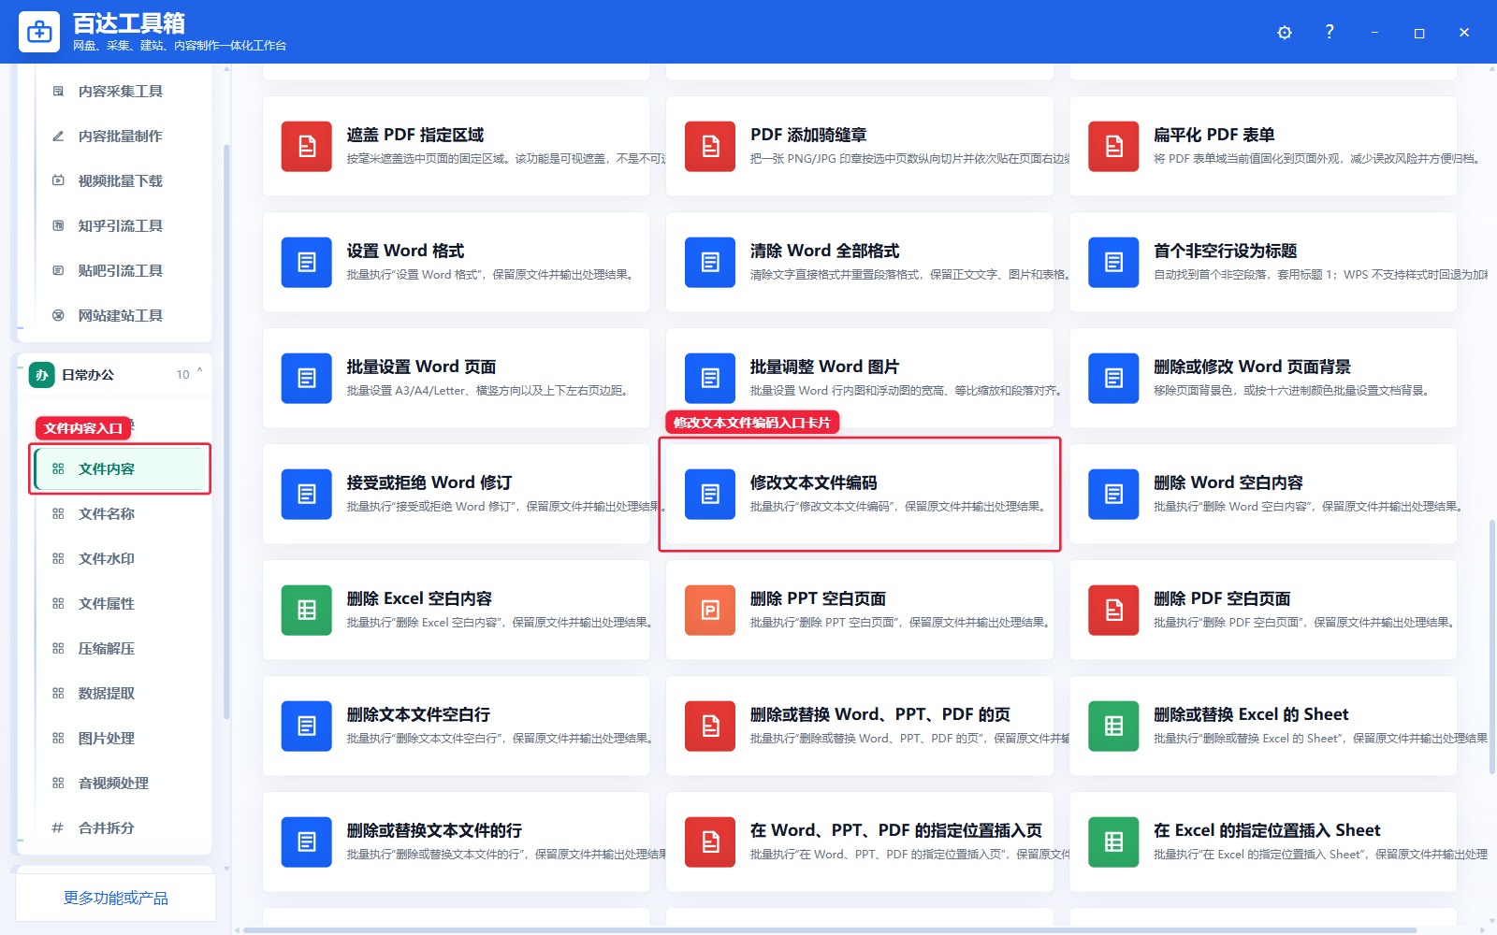Open 知乎引流工具 in the sidebar

[x=120, y=226]
